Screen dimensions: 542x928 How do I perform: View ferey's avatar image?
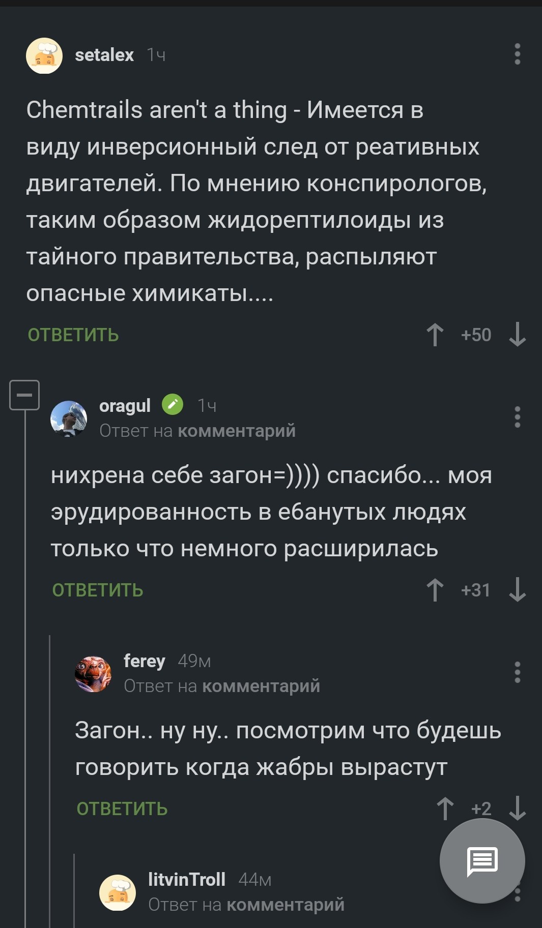pos(93,674)
